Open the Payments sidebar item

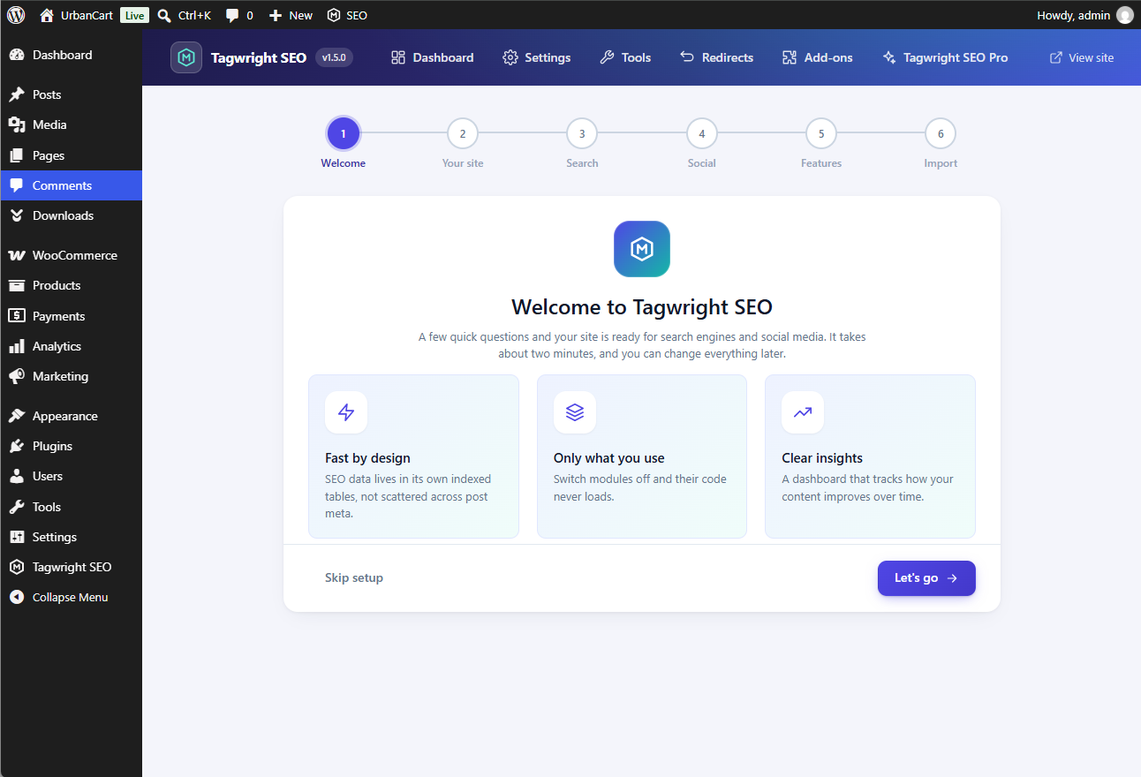[x=71, y=316]
